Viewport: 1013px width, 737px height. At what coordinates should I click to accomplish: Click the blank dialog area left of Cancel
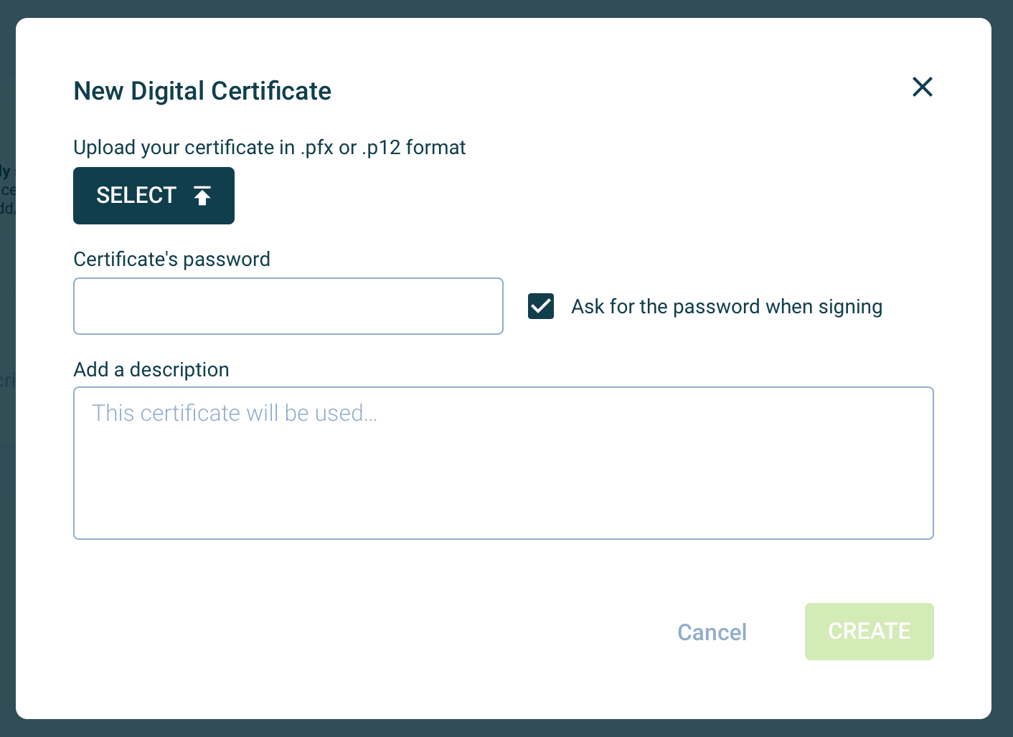[x=359, y=632]
